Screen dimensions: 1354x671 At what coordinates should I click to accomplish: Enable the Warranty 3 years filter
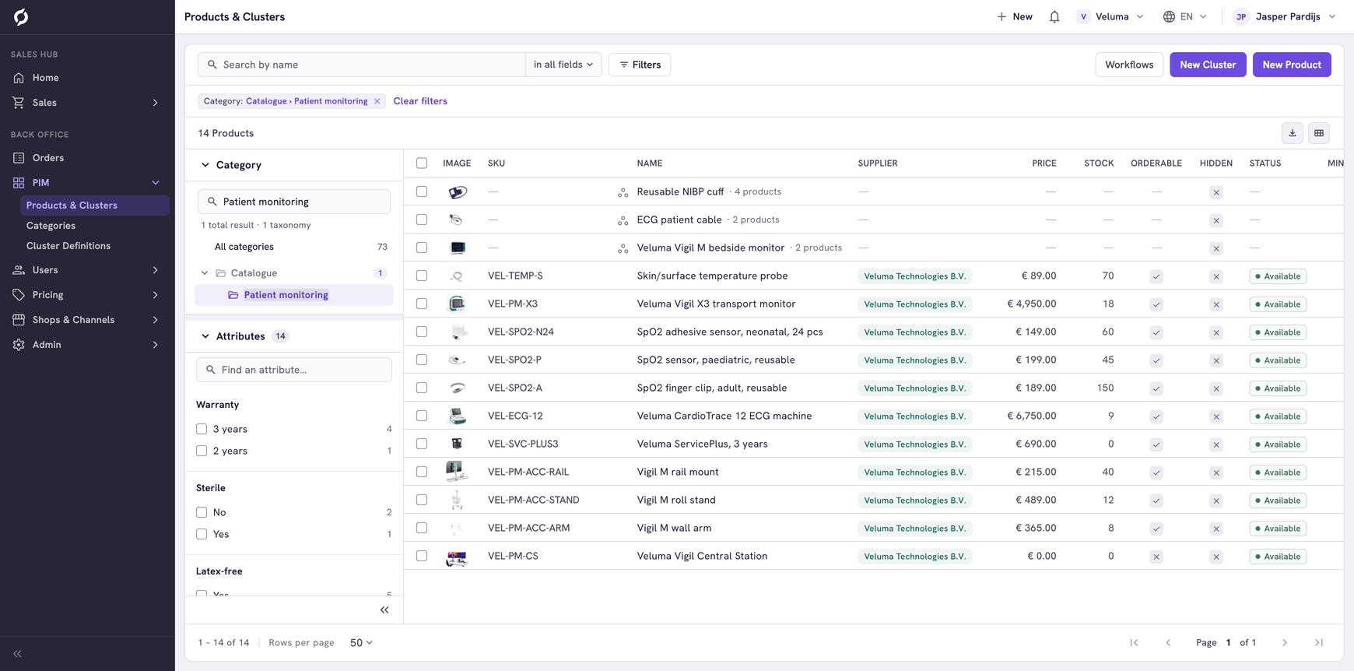(x=202, y=429)
